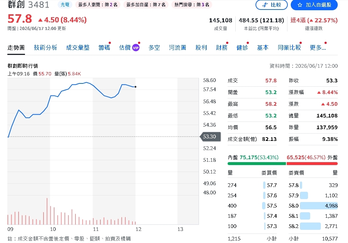Click the 均價 56.5 value
Image resolution: width=348 pixels, height=243 pixels.
click(x=271, y=127)
